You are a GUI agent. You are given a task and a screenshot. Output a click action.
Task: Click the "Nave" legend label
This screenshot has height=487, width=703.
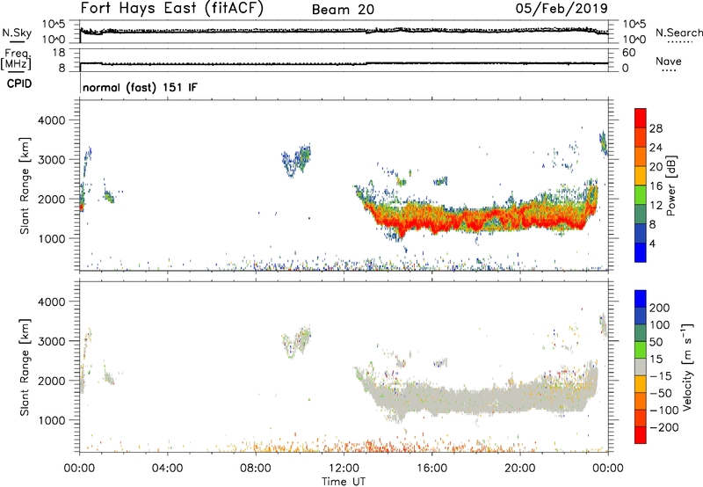point(669,61)
